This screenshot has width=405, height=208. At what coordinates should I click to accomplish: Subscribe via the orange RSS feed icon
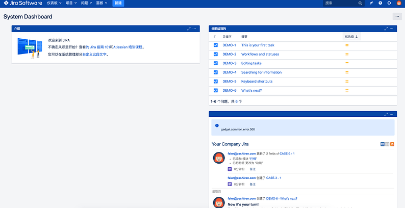[x=392, y=145]
